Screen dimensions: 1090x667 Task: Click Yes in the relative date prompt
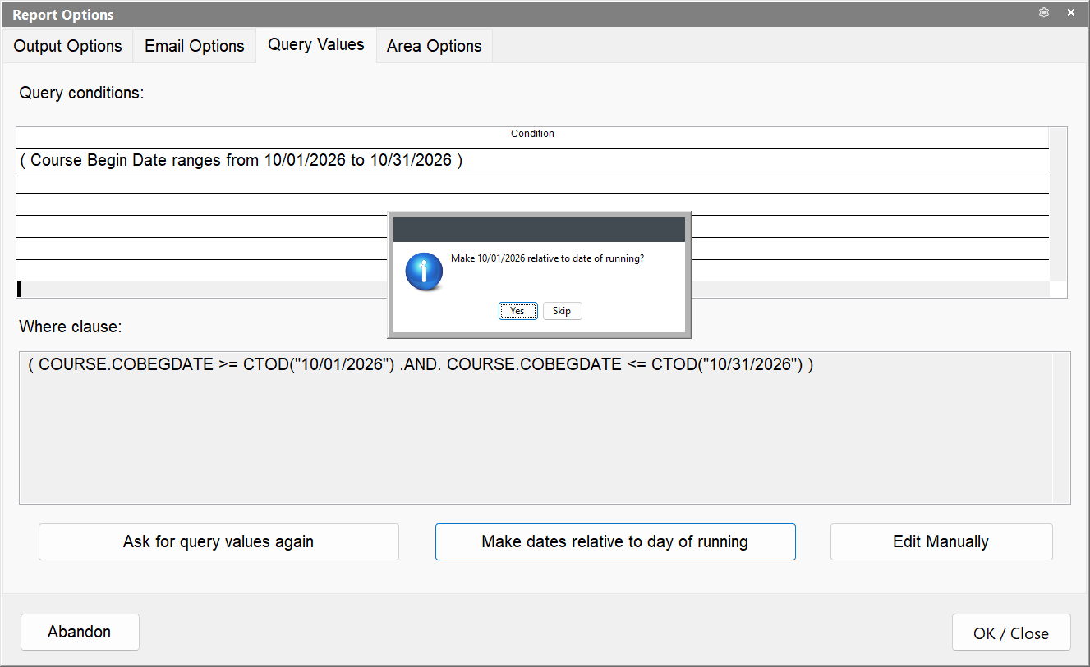click(x=517, y=311)
